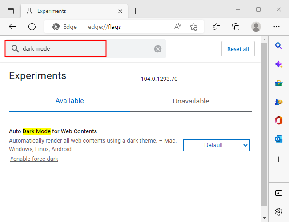Open Settings and more ellipsis menu
The height and width of the screenshot is (222, 289).
click(277, 27)
